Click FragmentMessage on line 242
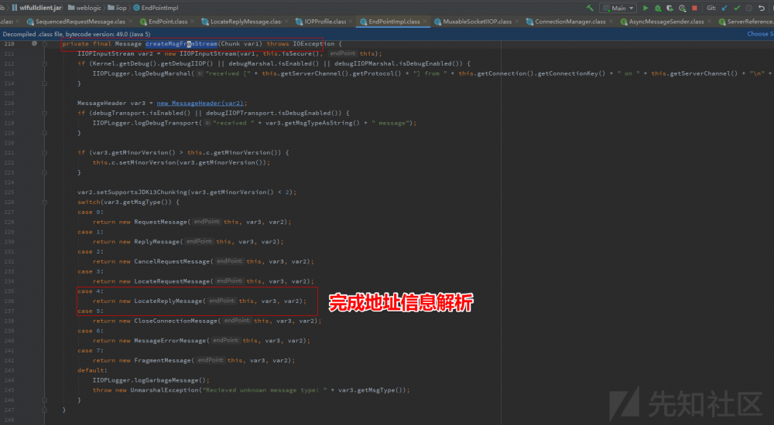 [163, 360]
